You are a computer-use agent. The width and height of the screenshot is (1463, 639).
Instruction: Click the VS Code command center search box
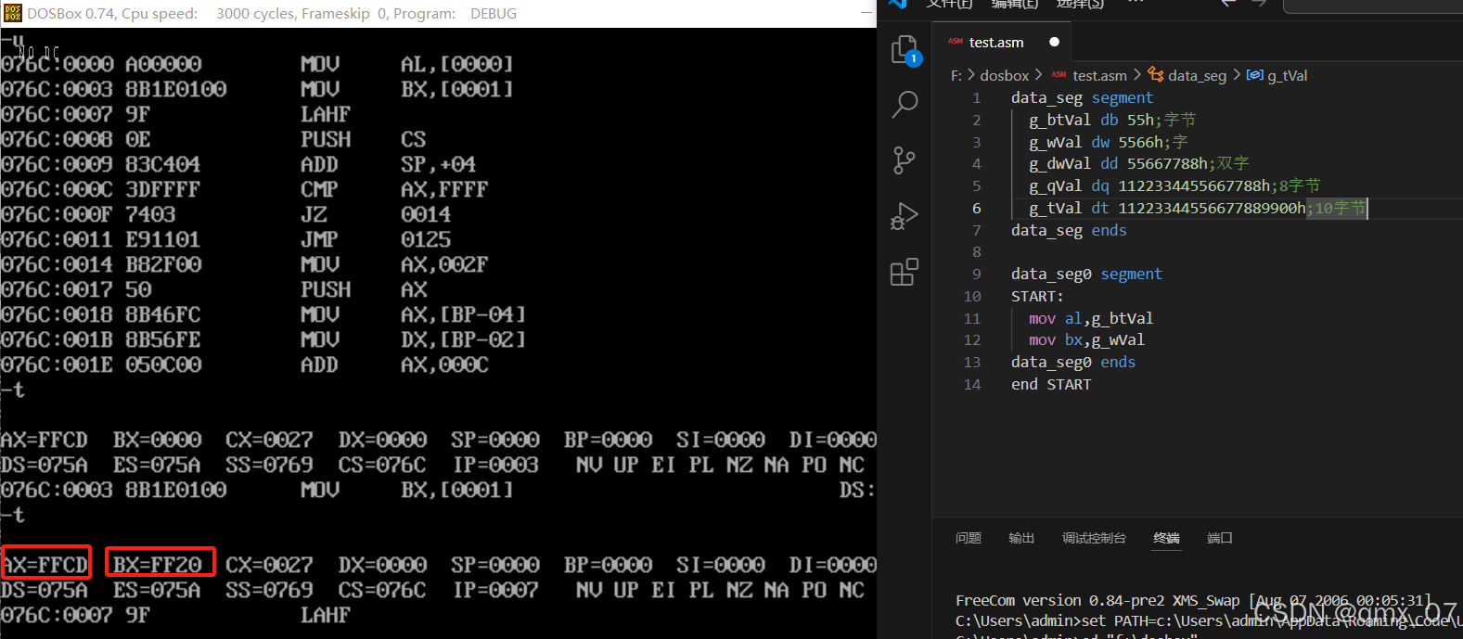(1373, 5)
